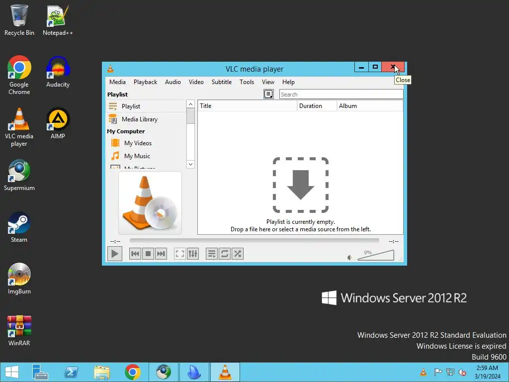Toggle the shuffle random button
The height and width of the screenshot is (382, 509).
pyautogui.click(x=238, y=254)
